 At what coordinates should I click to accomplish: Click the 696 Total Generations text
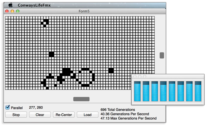(x=118, y=110)
